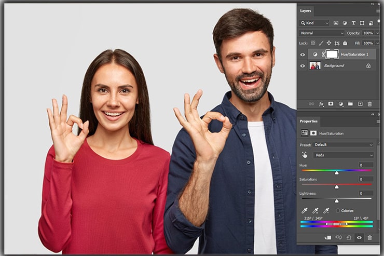View previous state icon in Properties
The image size is (384, 256).
(339, 237)
